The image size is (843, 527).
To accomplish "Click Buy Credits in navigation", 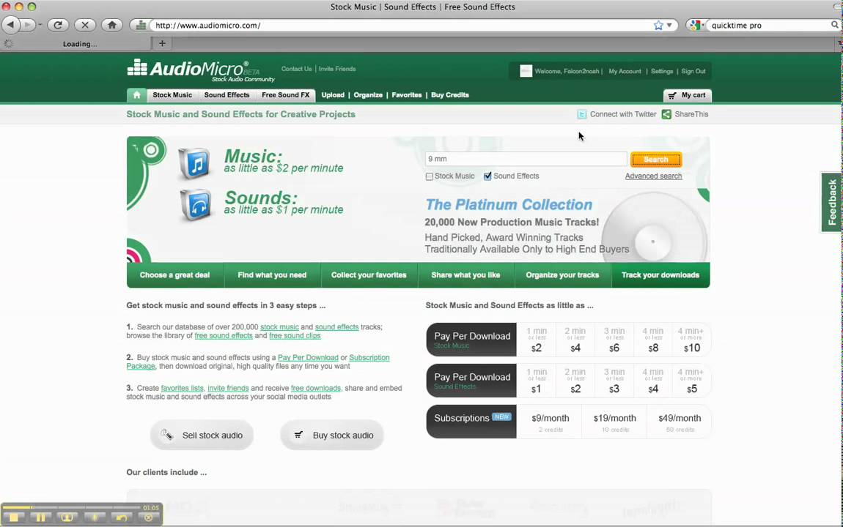I will pyautogui.click(x=450, y=95).
